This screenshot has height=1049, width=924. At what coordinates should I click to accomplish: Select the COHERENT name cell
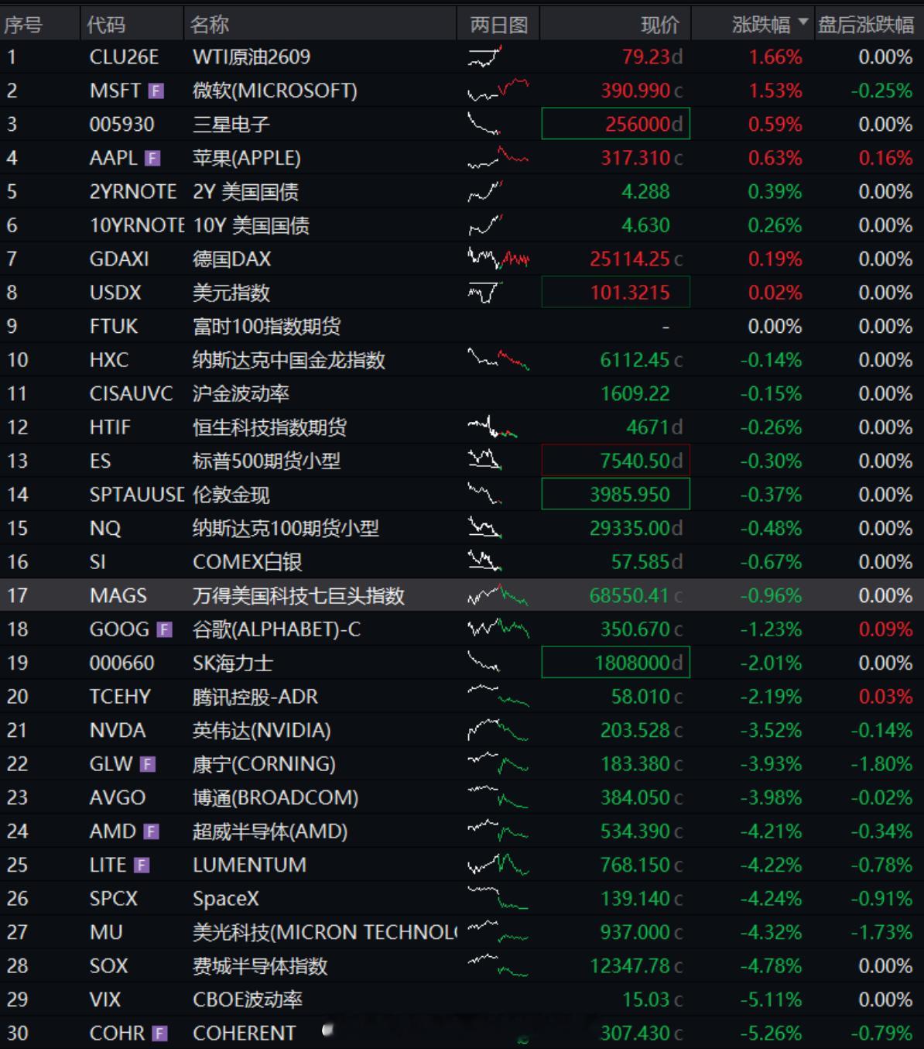click(244, 1034)
